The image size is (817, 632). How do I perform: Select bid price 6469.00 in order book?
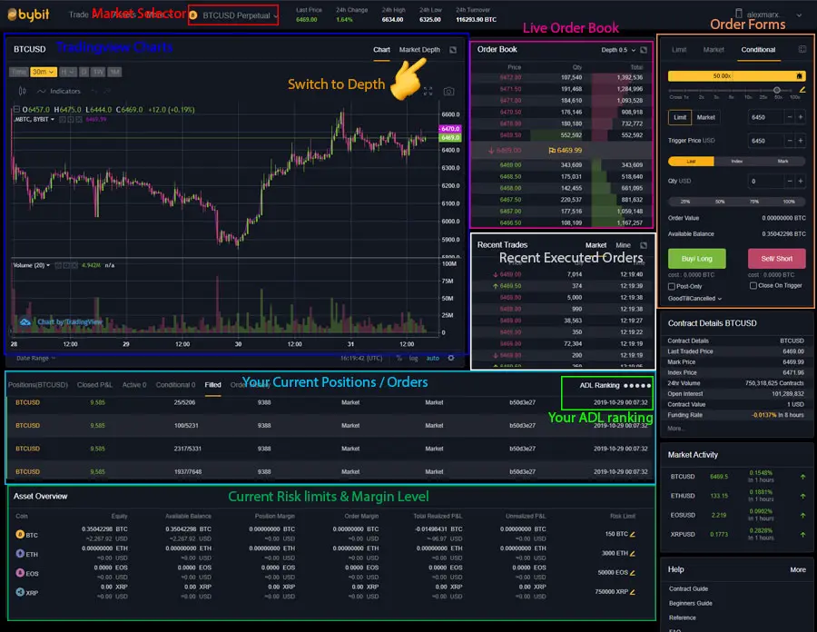point(510,164)
